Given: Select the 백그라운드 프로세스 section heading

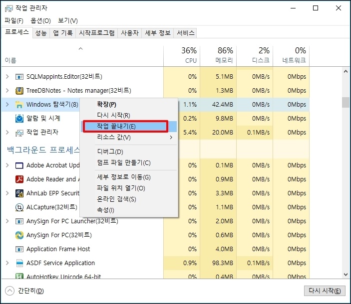Looking at the screenshot, I should (x=43, y=150).
